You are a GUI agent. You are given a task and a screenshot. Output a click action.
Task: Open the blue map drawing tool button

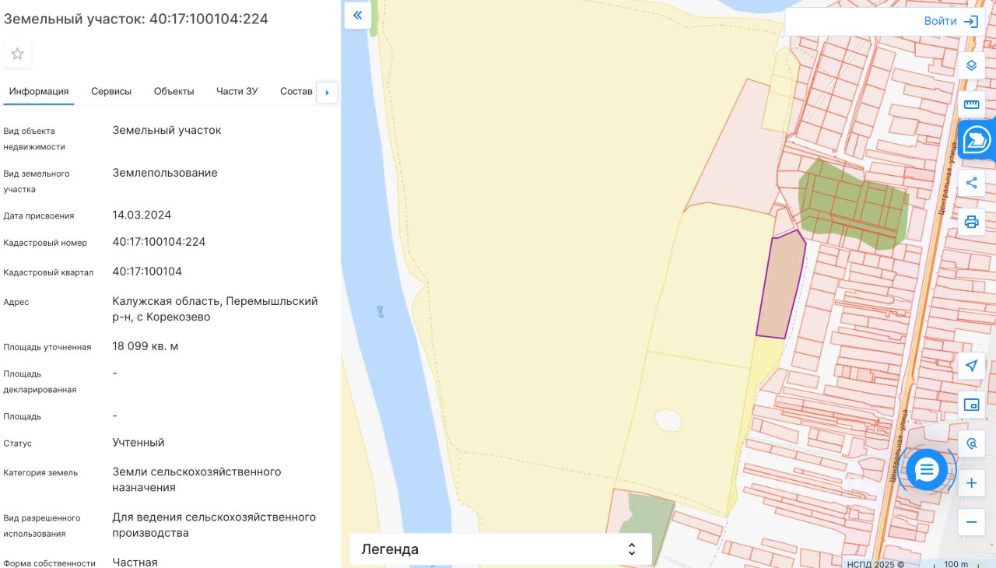pyautogui.click(x=977, y=141)
